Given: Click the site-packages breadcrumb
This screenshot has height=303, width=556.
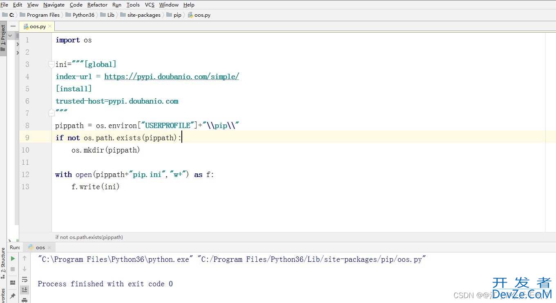Looking at the screenshot, I should pos(141,15).
